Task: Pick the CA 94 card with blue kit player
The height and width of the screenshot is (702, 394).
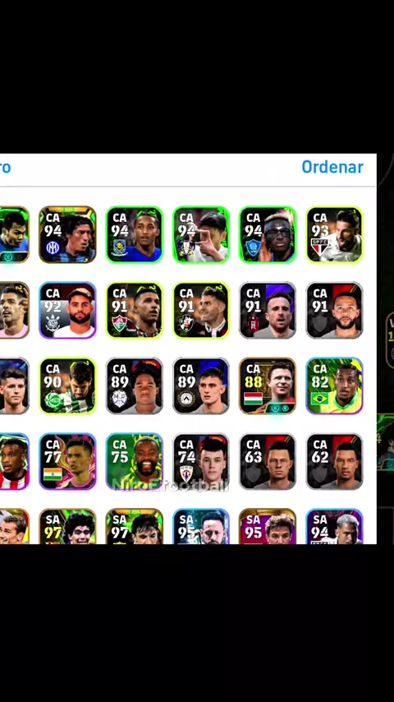Action: coord(134,234)
